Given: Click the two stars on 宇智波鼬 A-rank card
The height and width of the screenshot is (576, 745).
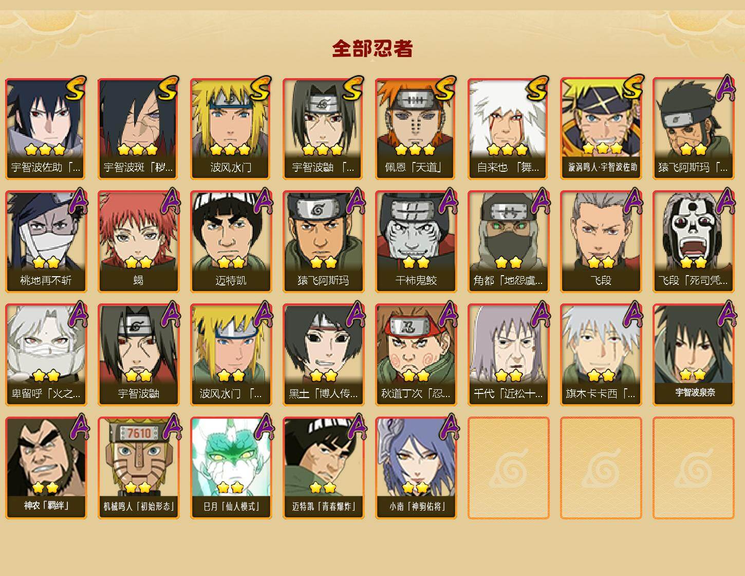Looking at the screenshot, I should (x=138, y=376).
